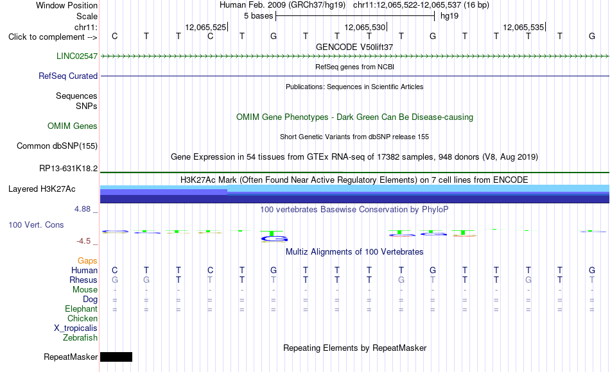Click 'Repeating Elements by RepeatMasker' title

click(354, 348)
